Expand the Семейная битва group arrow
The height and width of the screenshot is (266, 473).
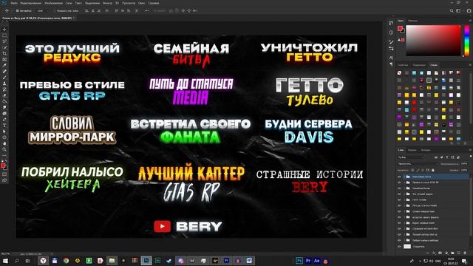point(404,188)
